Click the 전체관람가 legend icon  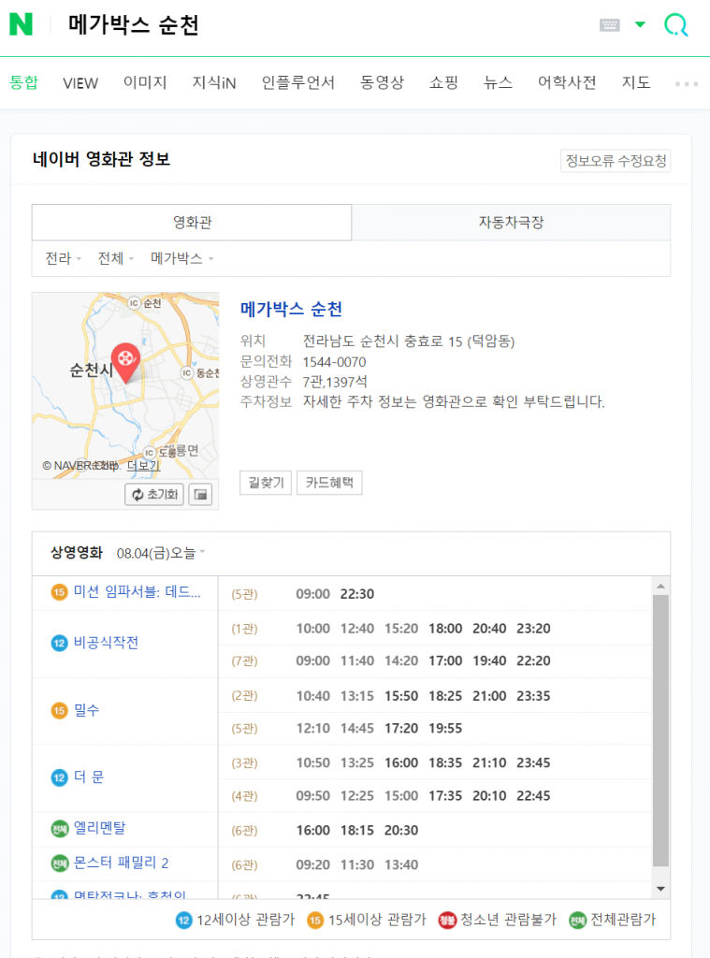(x=577, y=921)
